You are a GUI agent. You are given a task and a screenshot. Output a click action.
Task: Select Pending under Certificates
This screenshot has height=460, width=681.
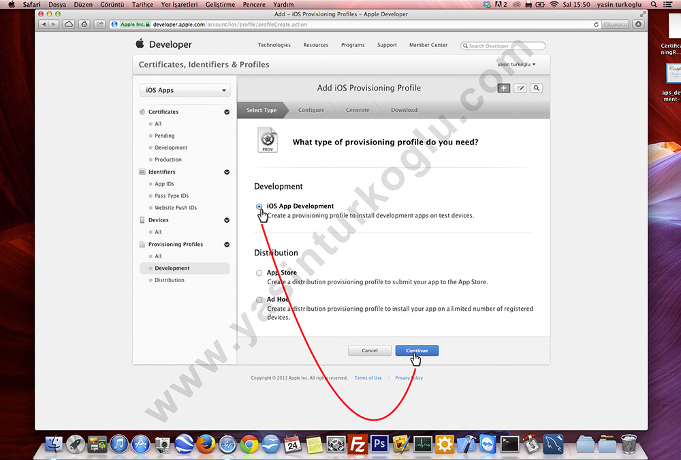pos(165,136)
